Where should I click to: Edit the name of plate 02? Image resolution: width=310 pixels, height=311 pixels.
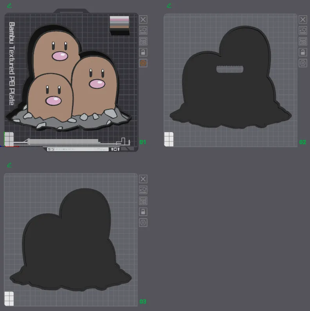[169, 5]
